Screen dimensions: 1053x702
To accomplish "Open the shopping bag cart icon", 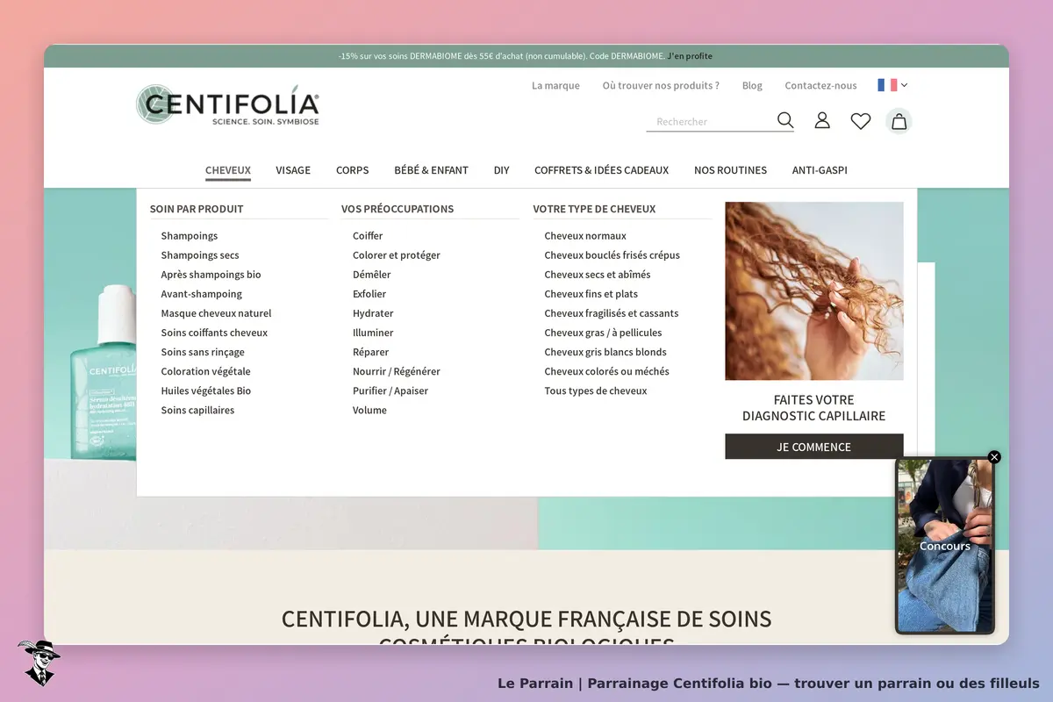I will pos(899,121).
